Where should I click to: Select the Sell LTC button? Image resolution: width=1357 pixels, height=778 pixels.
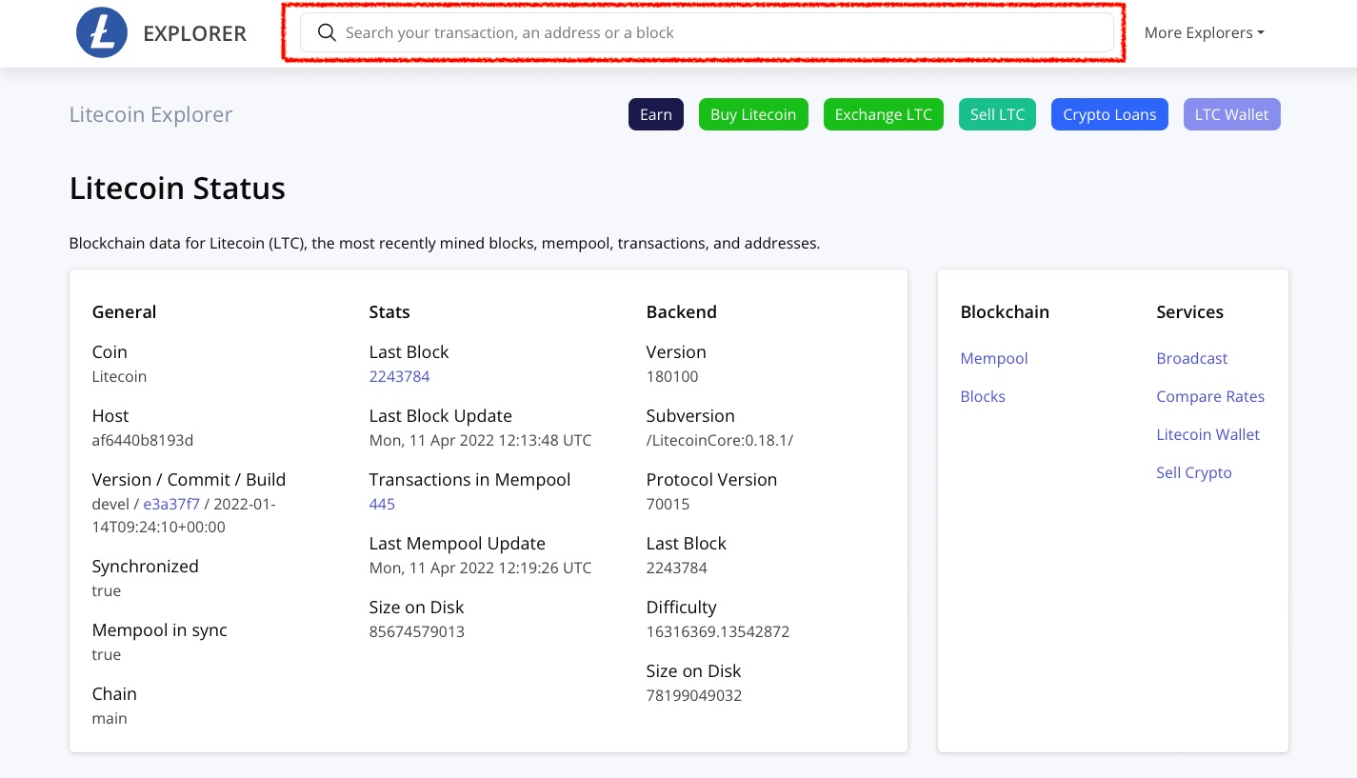pyautogui.click(x=997, y=115)
